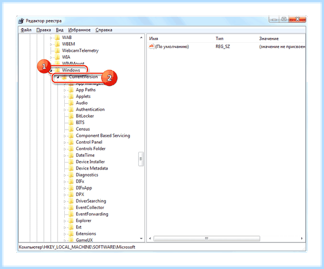Expand the Control Panel key

(65, 143)
